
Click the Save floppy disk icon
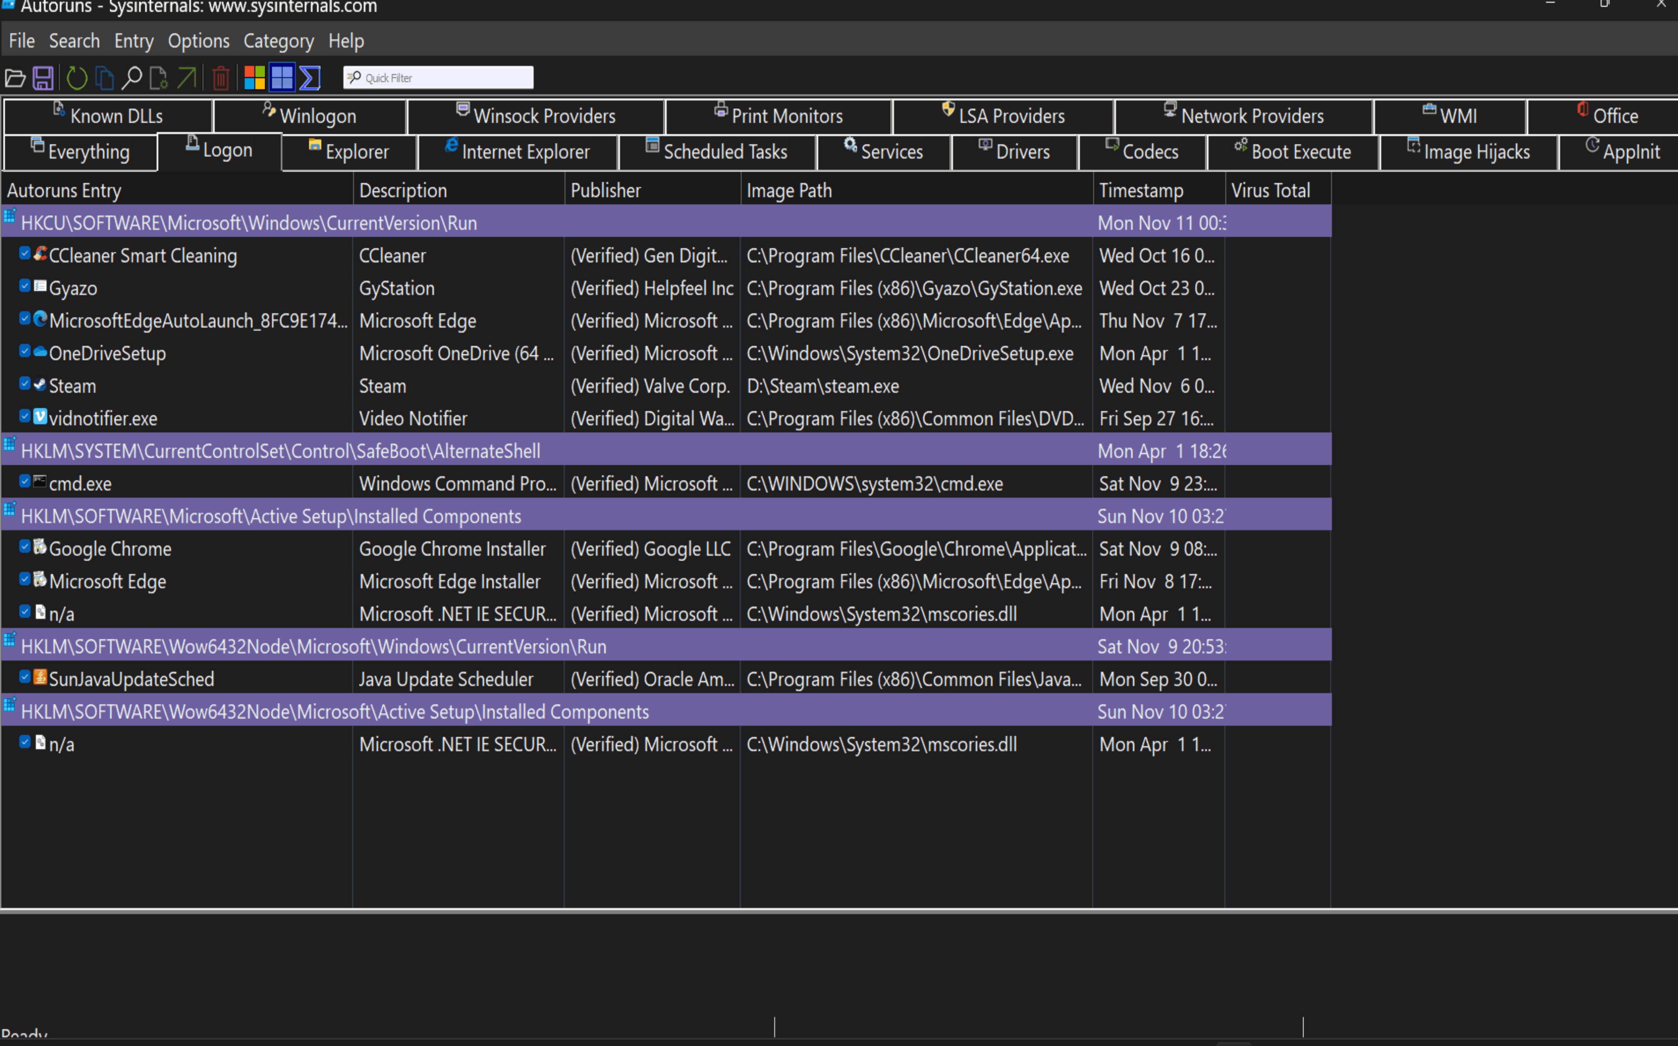[x=43, y=77]
